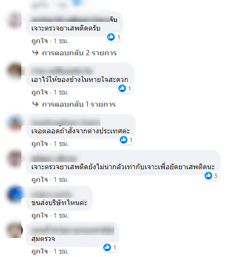The height and width of the screenshot is (257, 237).
Task: Click like reaction icon on เจาะตรวจยาเสพติดครับ comment
Action: [x=111, y=37]
